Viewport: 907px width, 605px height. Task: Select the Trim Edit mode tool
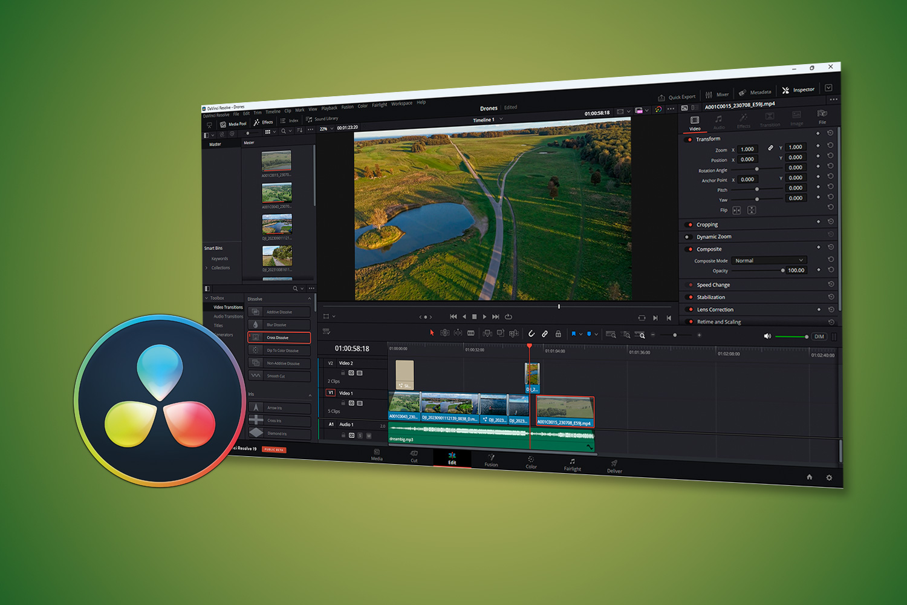point(445,333)
